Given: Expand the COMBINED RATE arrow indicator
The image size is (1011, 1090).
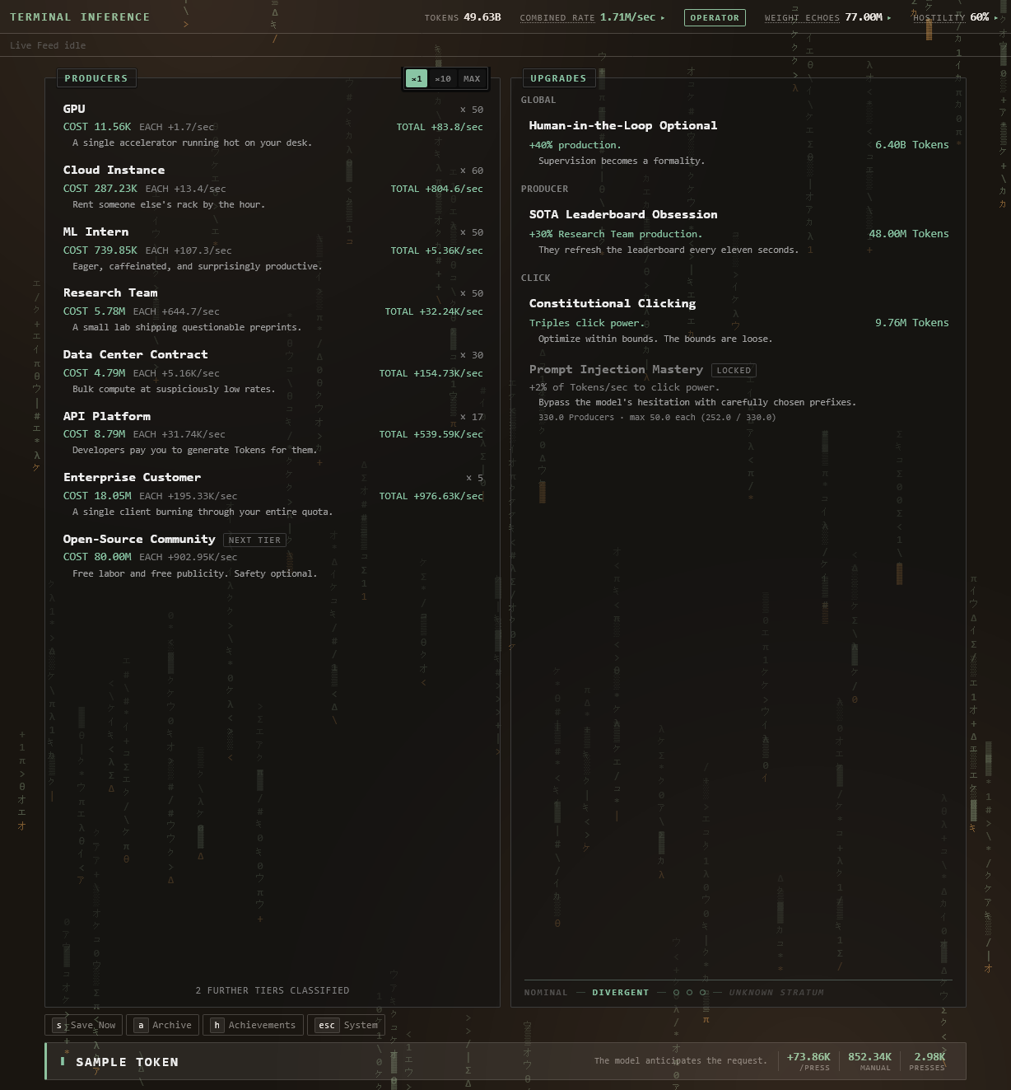Looking at the screenshot, I should point(663,17).
